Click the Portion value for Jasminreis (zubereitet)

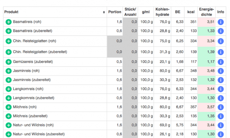point(115,80)
